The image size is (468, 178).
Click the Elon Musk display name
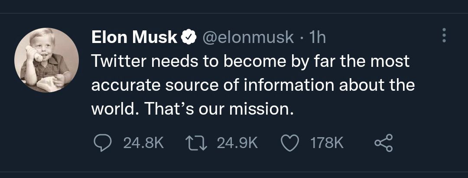click(134, 38)
